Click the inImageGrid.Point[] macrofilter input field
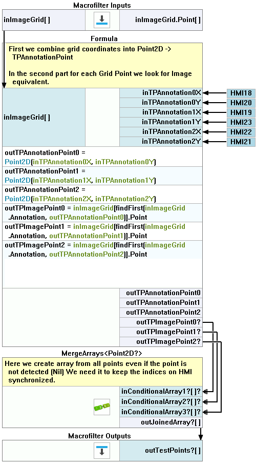 [161, 20]
